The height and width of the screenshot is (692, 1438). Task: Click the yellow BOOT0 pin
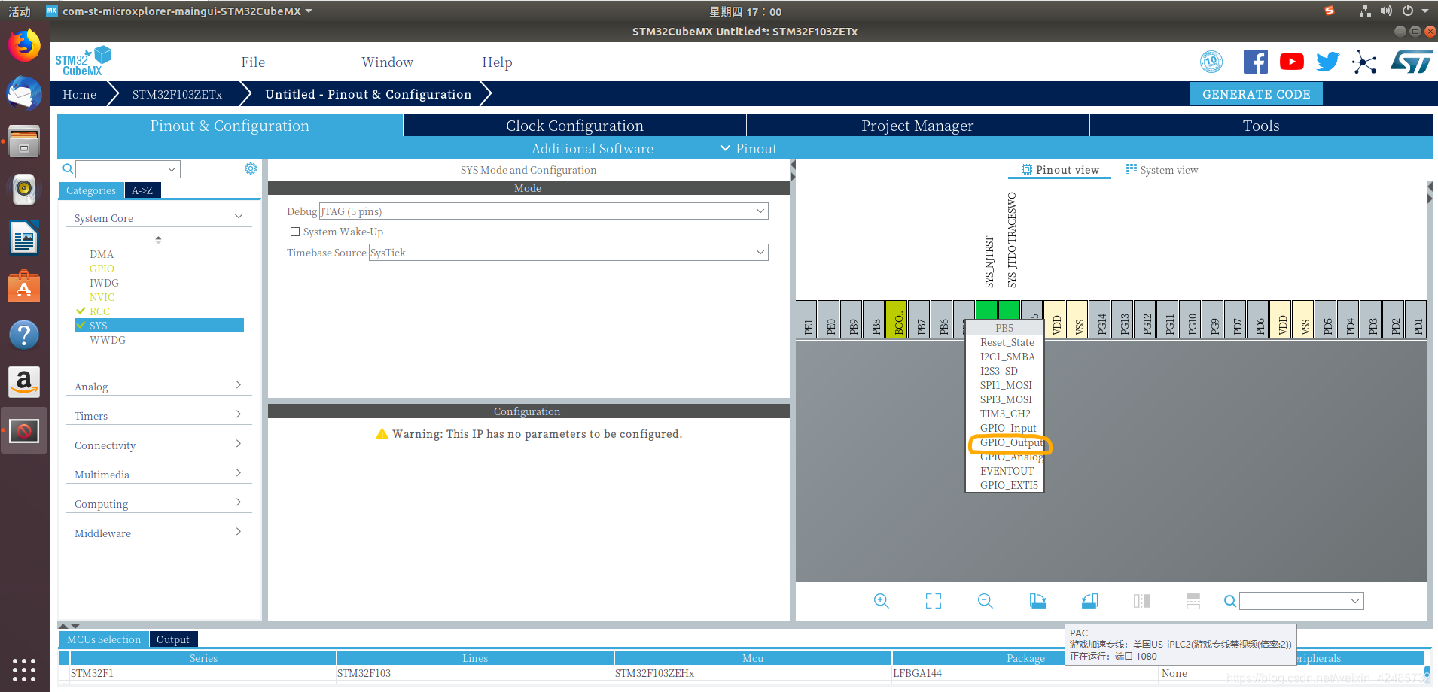(896, 319)
